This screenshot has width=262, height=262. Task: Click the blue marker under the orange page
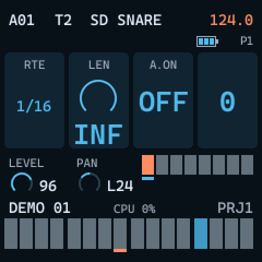click(x=148, y=178)
